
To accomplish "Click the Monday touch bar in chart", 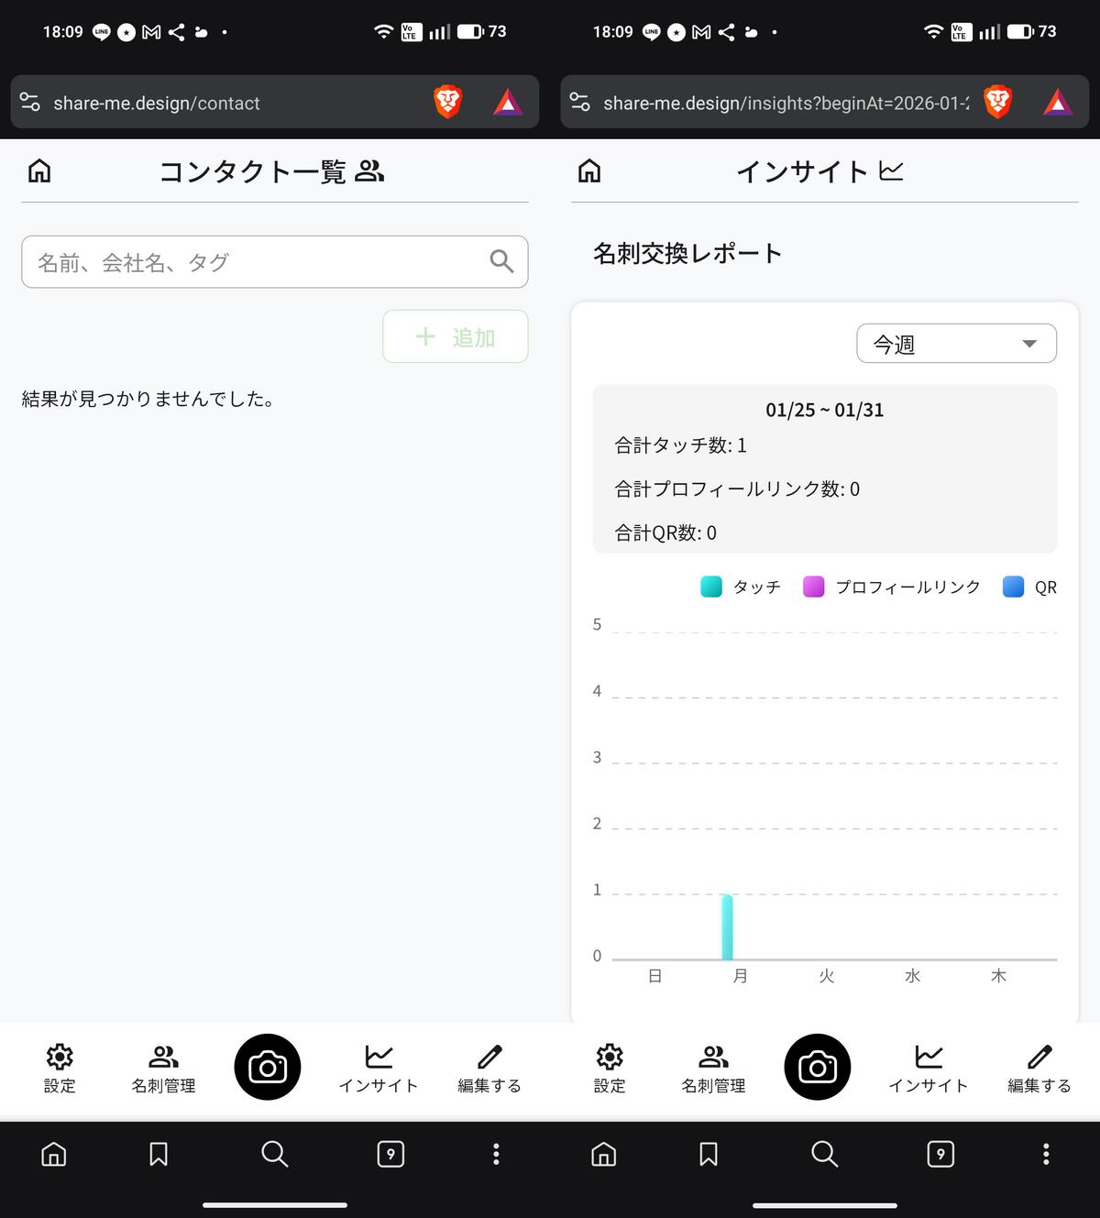I will point(727,927).
